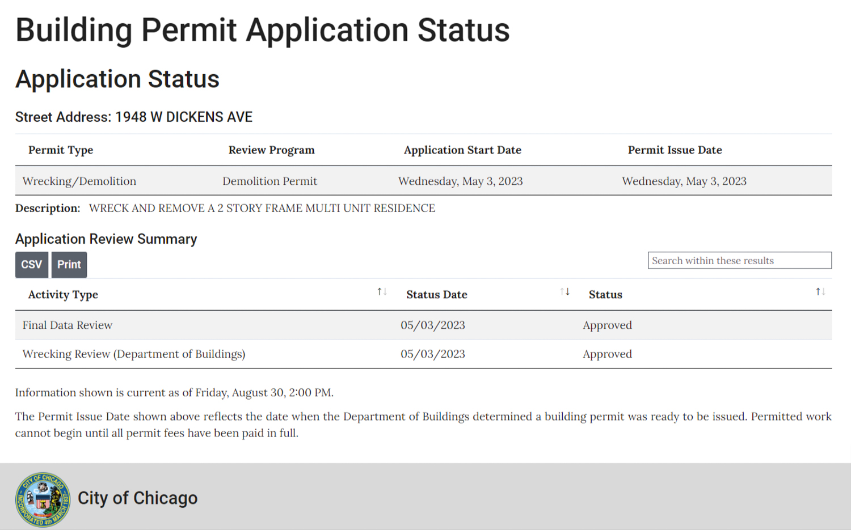The image size is (851, 530).
Task: Click the City of Chicago footer text
Action: [x=137, y=498]
